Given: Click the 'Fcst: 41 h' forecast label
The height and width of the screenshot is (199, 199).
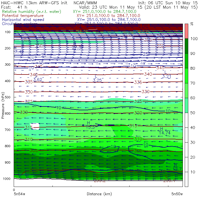Looking at the screenshot, I should click(x=14, y=7).
